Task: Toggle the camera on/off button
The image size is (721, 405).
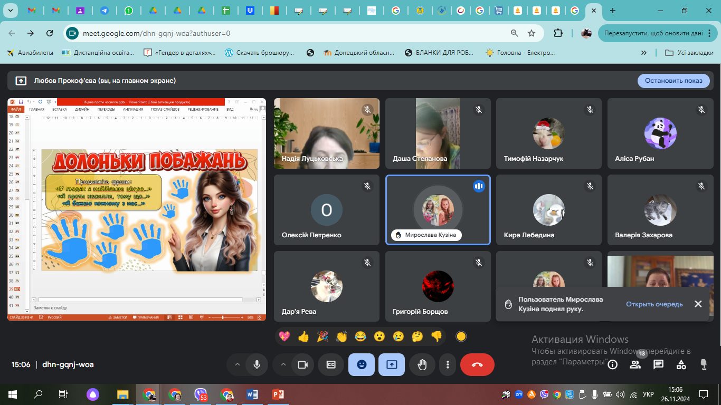Action: pyautogui.click(x=303, y=364)
